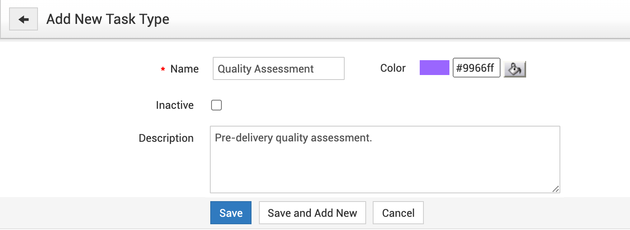Open the paint bucket color picker
Image resolution: width=630 pixels, height=230 pixels.
(x=515, y=69)
